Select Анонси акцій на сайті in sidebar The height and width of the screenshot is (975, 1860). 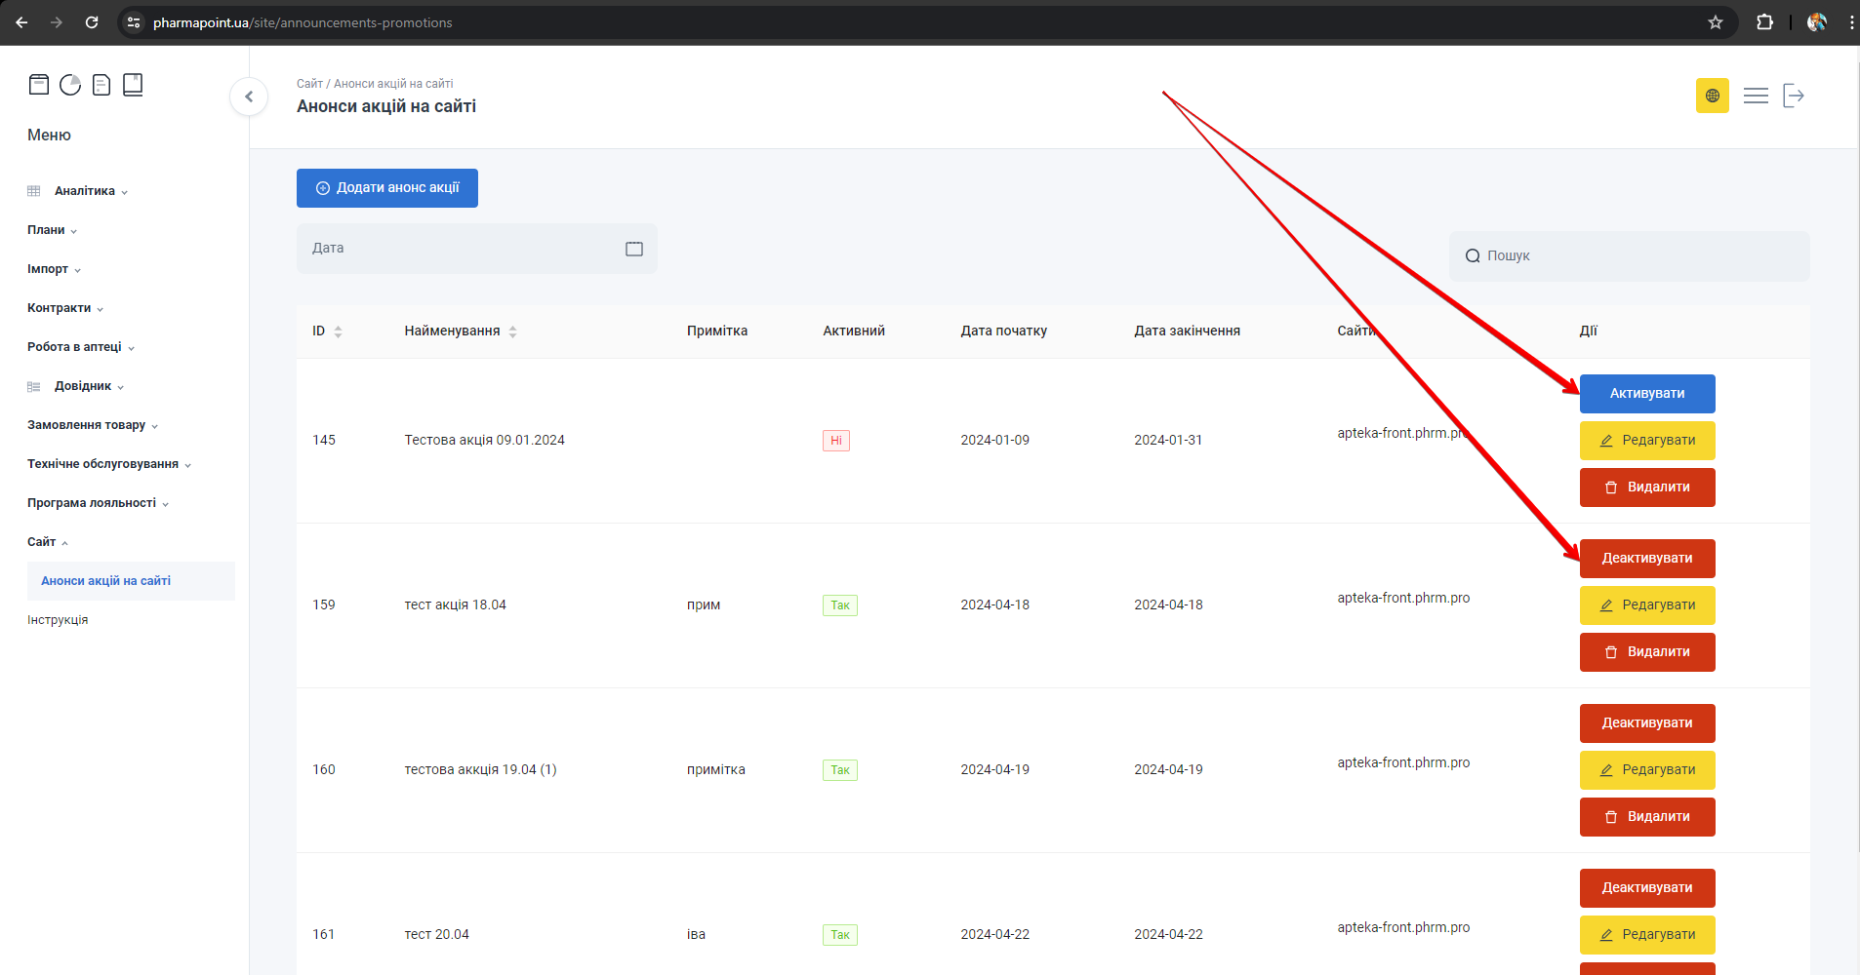105,581
